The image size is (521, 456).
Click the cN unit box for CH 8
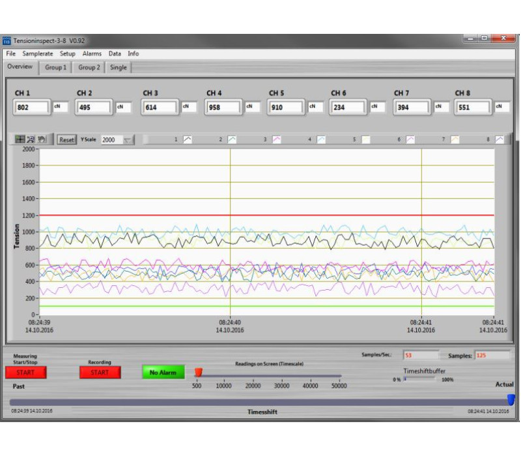(501, 107)
